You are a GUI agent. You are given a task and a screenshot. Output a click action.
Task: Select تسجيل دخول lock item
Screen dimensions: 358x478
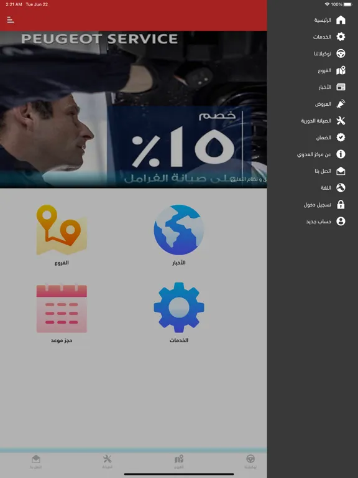(324, 205)
